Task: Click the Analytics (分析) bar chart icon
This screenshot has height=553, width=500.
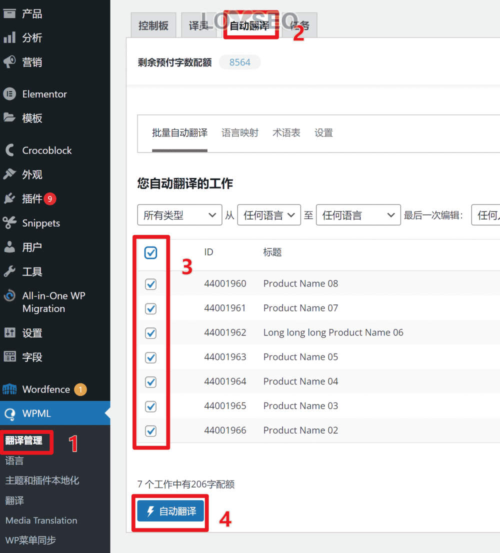Action: tap(9, 37)
